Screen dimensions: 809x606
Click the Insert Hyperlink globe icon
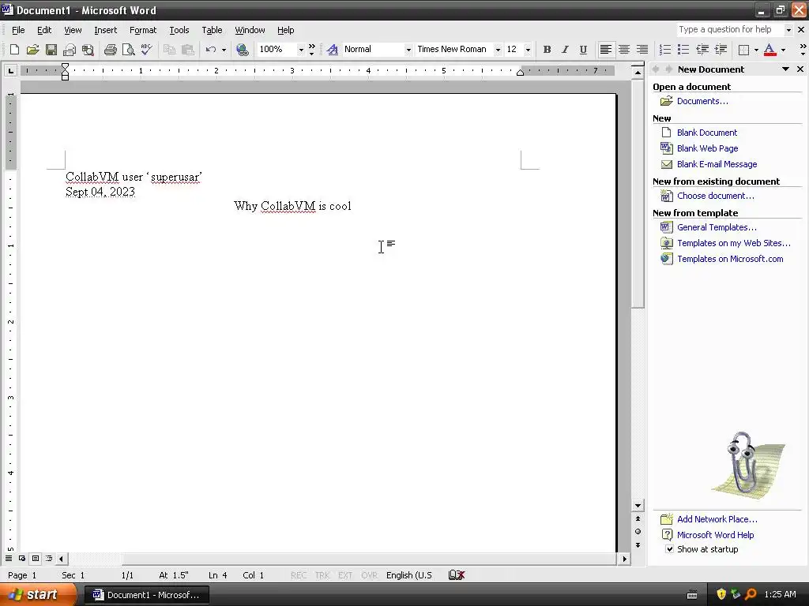point(242,50)
